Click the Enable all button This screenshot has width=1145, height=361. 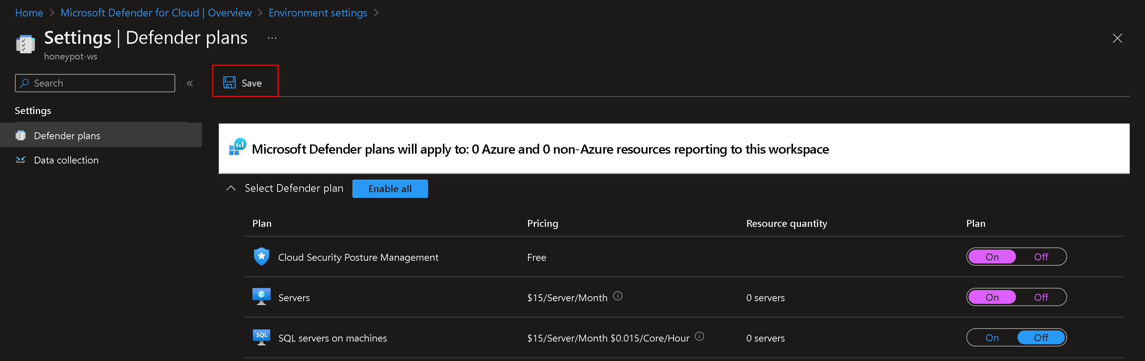(x=390, y=189)
